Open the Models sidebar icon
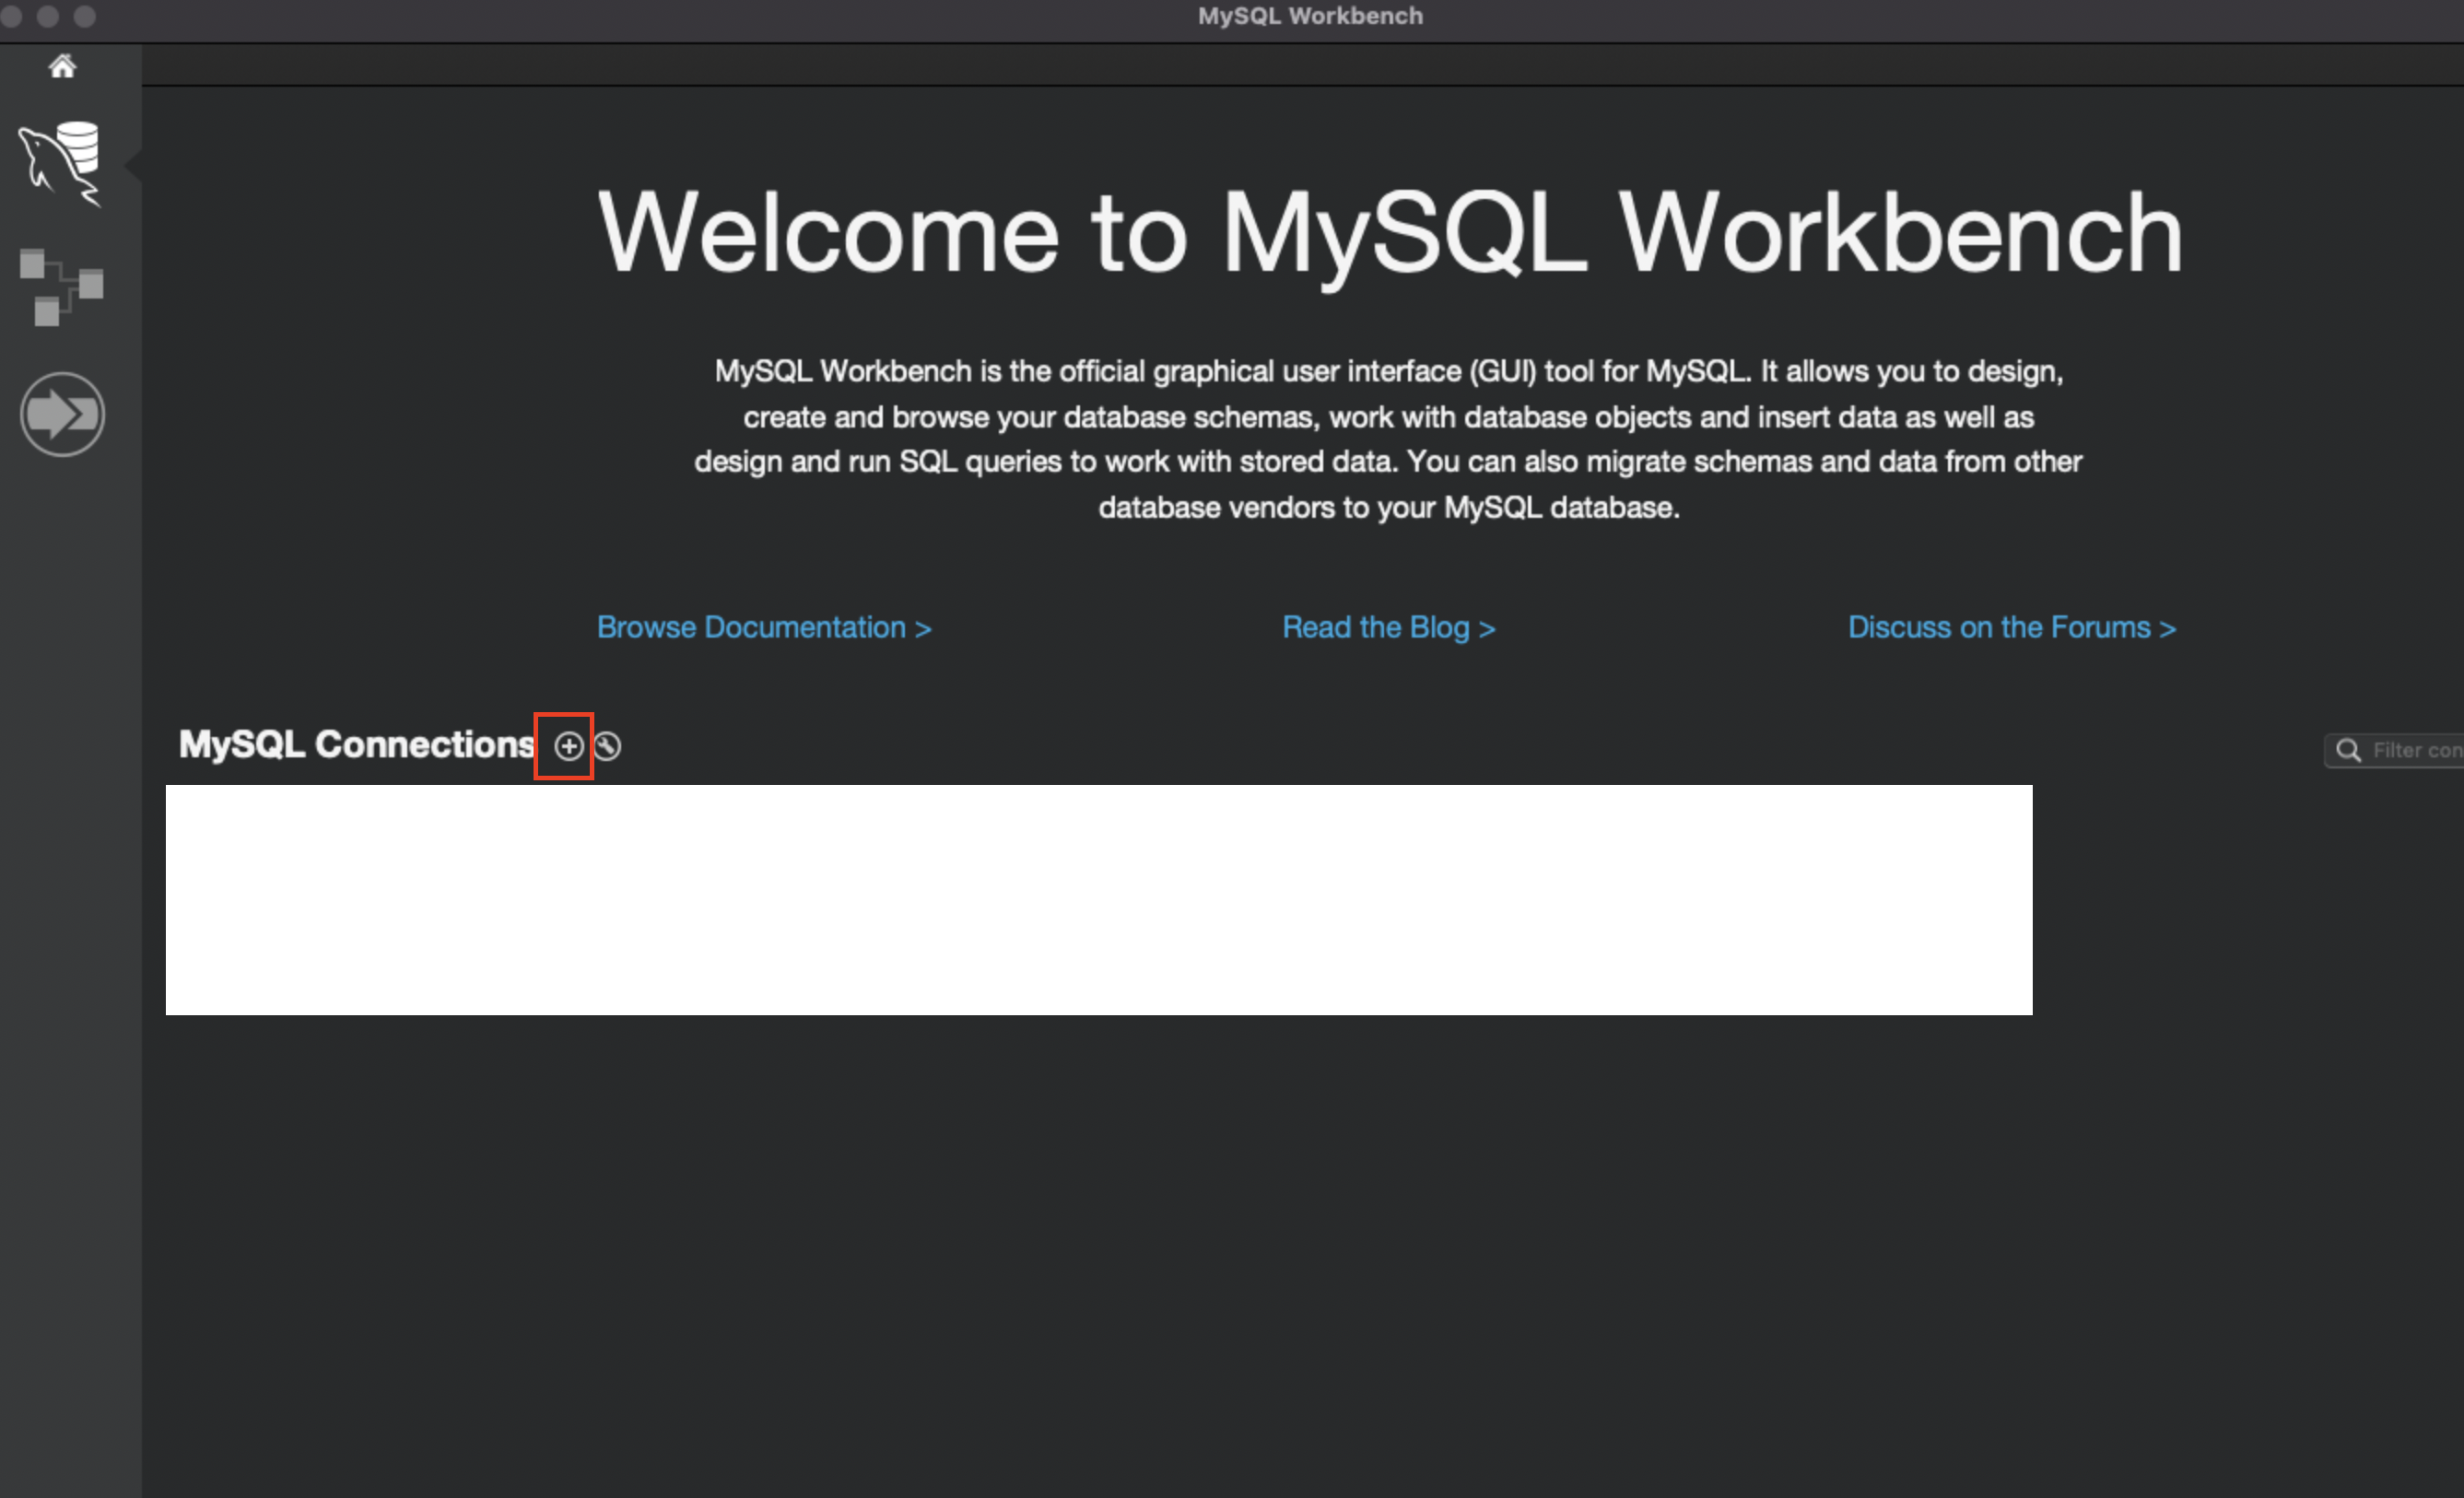This screenshot has height=1498, width=2464. [x=62, y=287]
